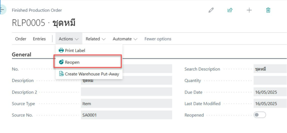Collapse the General section header
The image size is (287, 133).
(21, 54)
